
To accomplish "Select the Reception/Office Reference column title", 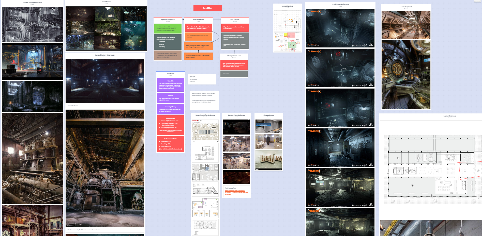I will (205, 115).
